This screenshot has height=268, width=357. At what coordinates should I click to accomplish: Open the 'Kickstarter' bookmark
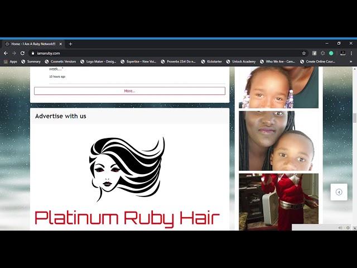click(211, 61)
